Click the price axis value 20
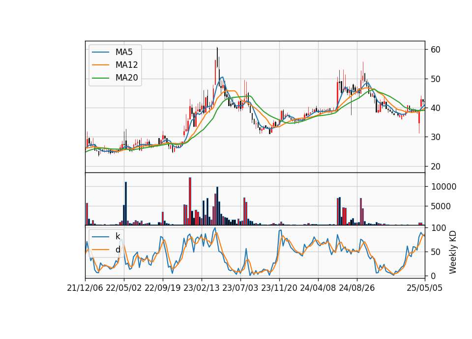Viewport: 472px width, 339px height. [x=436, y=167]
